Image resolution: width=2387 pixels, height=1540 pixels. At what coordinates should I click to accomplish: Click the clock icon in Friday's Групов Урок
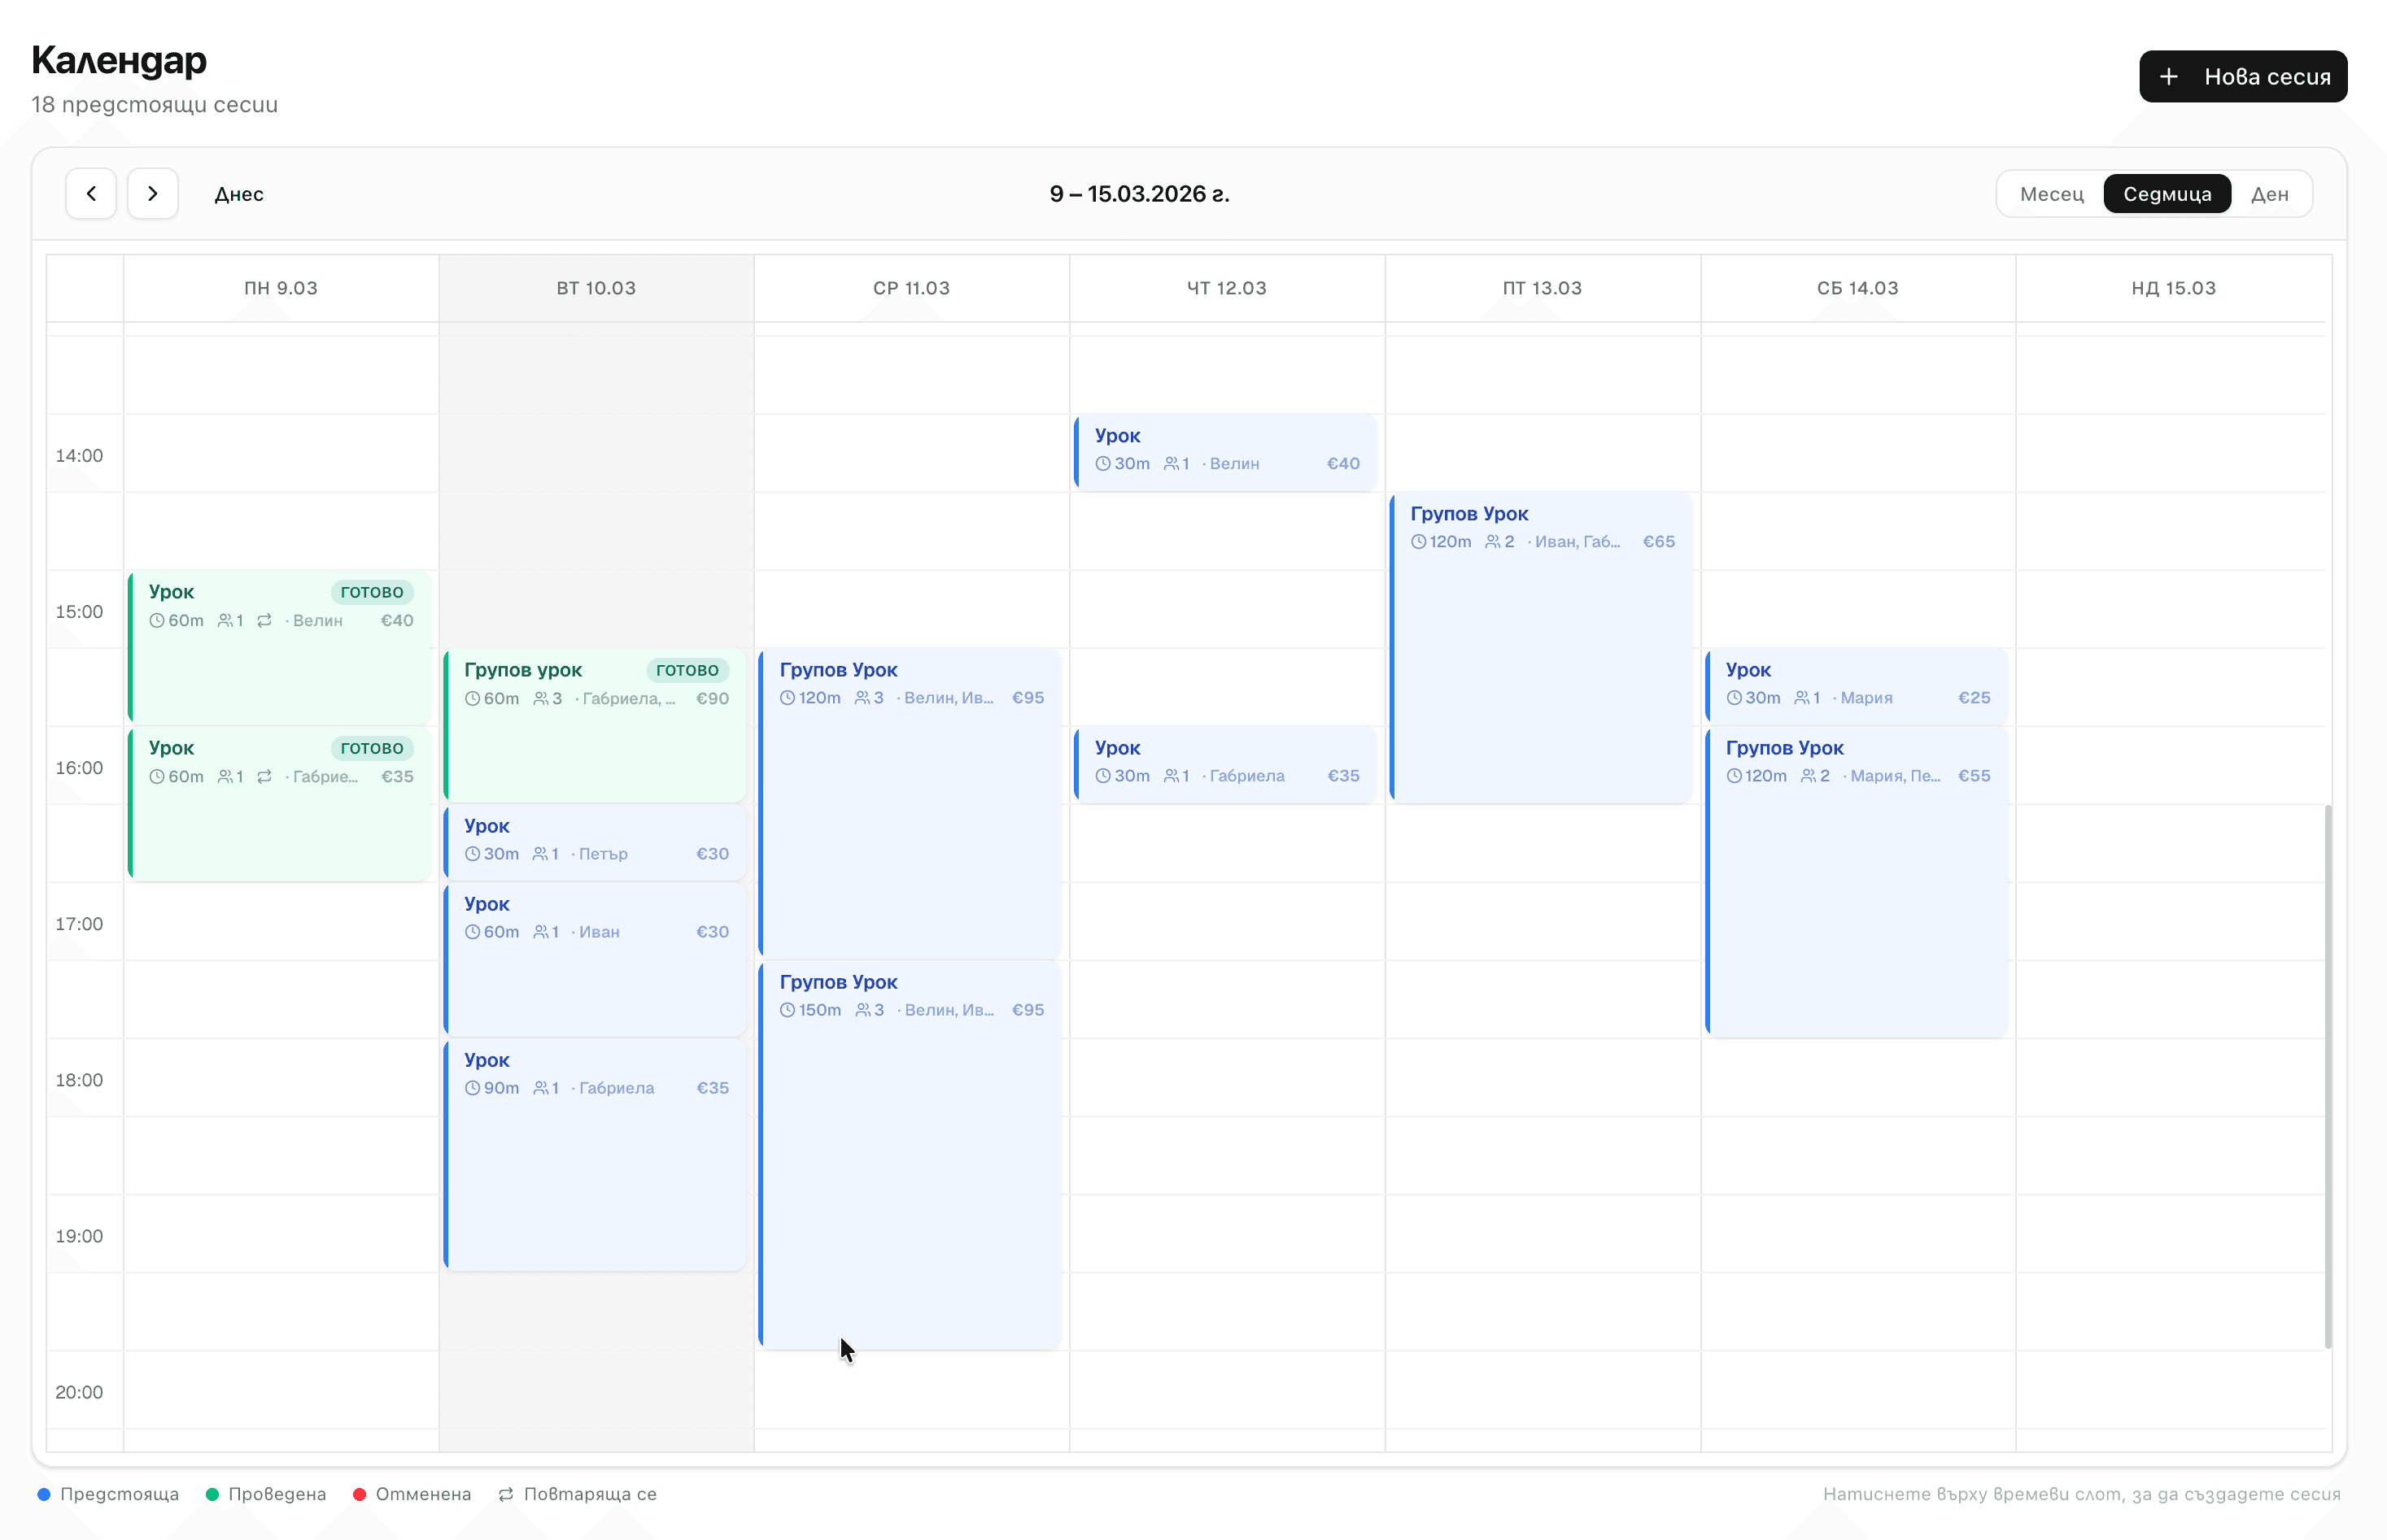click(x=1419, y=541)
